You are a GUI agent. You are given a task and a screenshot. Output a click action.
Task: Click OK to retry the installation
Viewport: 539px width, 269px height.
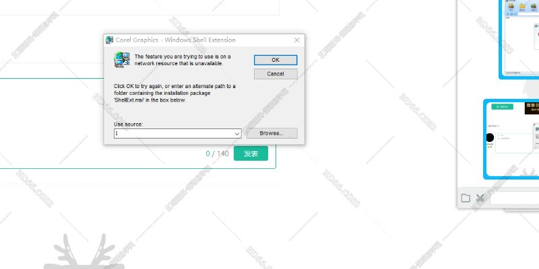[275, 60]
